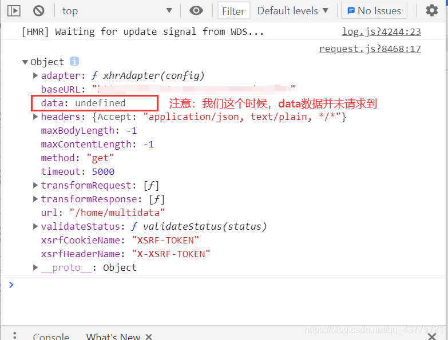Select the 'data: undefined' row
The height and width of the screenshot is (340, 448).
coord(83,103)
